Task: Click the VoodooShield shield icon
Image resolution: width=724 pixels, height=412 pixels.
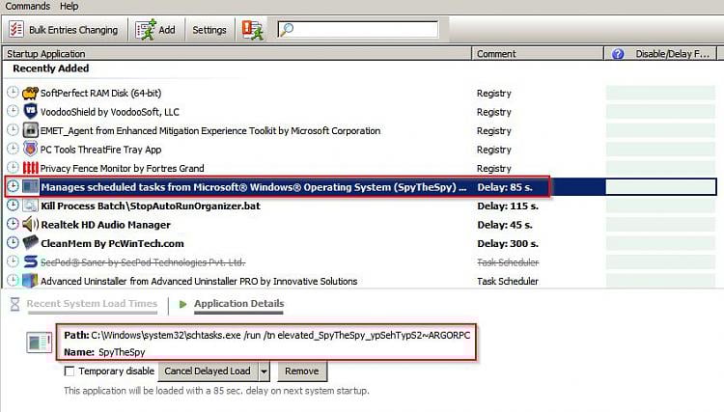Action: (x=30, y=111)
